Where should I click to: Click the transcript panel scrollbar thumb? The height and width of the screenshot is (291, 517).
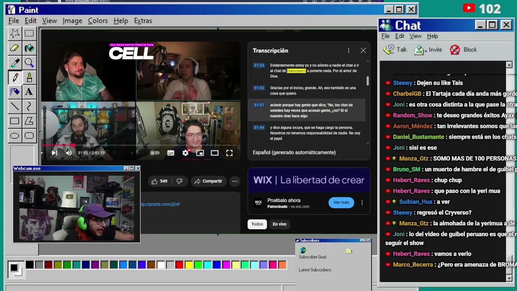[368, 81]
